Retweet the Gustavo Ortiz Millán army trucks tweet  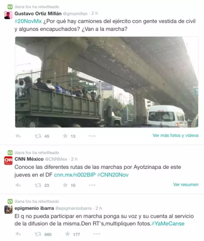pos(38,136)
